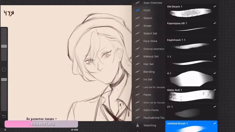Click the stroke icon on brush 1 1

(x=214, y=56)
